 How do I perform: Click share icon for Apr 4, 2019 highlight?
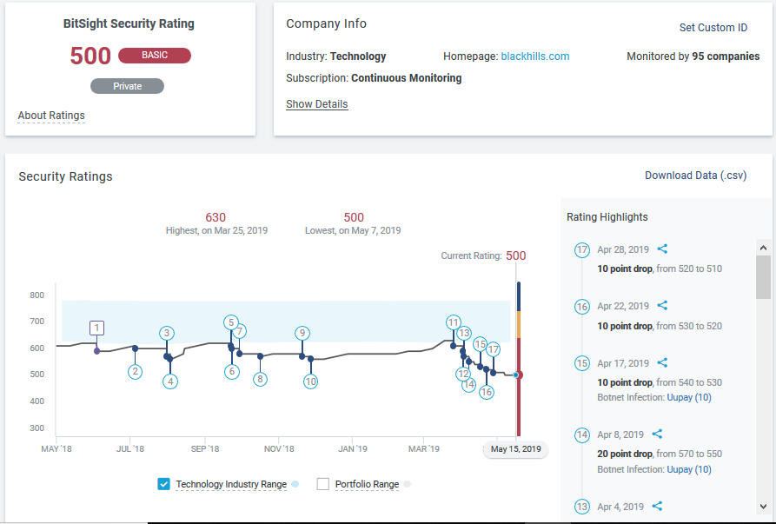pos(657,506)
